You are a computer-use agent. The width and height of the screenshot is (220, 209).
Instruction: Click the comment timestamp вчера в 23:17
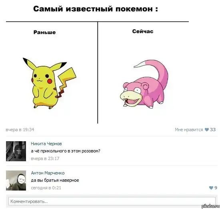[45, 158]
